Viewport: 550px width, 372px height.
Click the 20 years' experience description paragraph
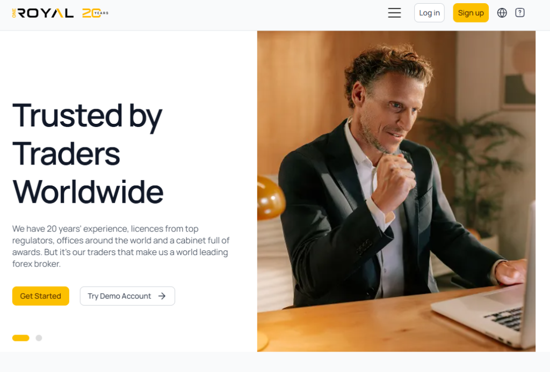121,246
